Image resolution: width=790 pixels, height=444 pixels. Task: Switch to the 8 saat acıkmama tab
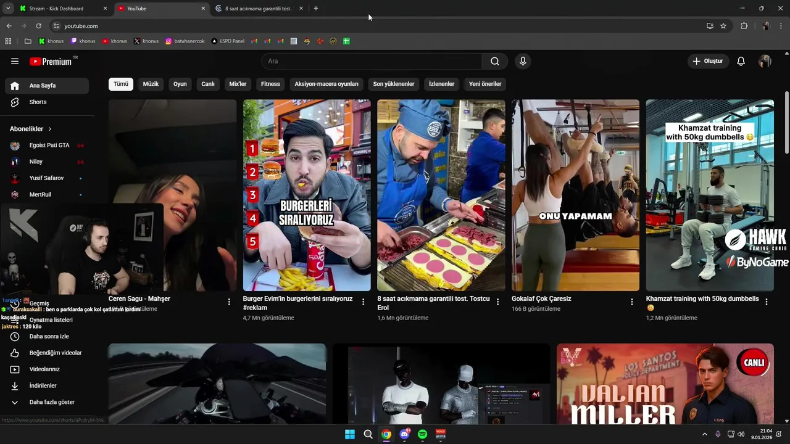(x=259, y=9)
